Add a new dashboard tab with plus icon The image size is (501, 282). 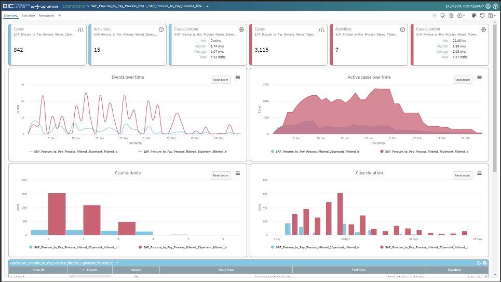[60, 16]
